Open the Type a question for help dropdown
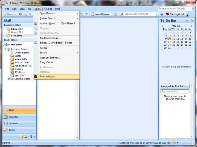The width and height of the screenshot is (197, 147). (x=193, y=9)
